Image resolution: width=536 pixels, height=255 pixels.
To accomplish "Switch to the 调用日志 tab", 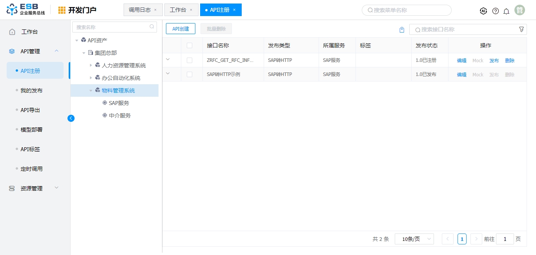I will tap(140, 10).
